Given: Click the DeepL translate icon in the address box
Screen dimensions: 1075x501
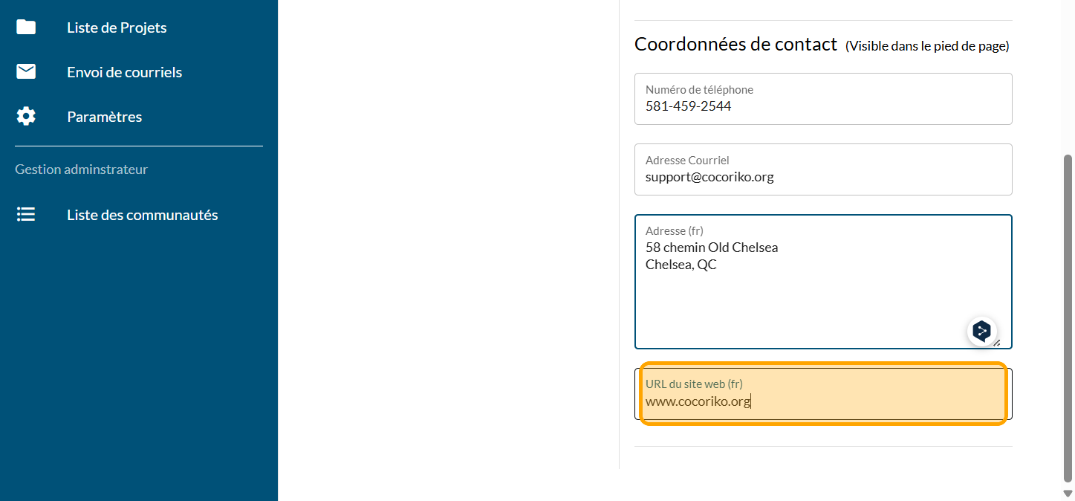Looking at the screenshot, I should (982, 331).
